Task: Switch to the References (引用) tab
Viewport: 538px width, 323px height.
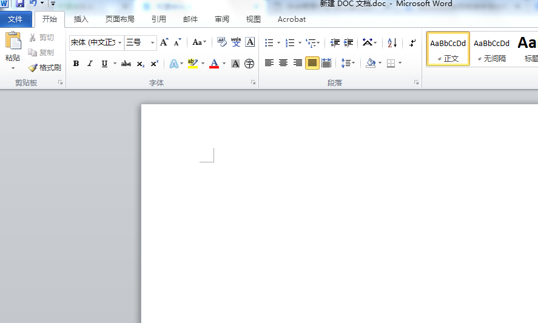Action: click(159, 19)
